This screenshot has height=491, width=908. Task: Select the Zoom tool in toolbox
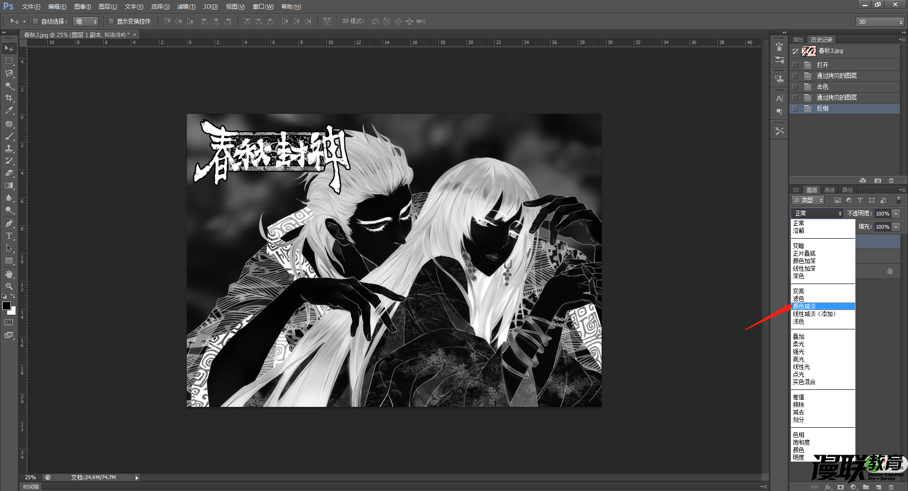(x=9, y=286)
